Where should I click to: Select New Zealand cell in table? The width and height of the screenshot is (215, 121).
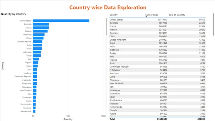pos(116,83)
